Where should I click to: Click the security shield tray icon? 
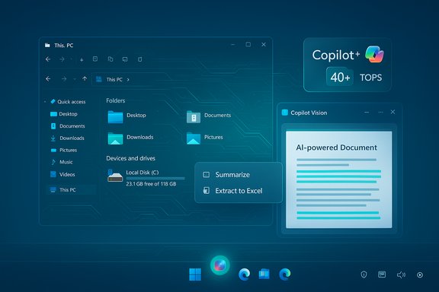point(364,275)
